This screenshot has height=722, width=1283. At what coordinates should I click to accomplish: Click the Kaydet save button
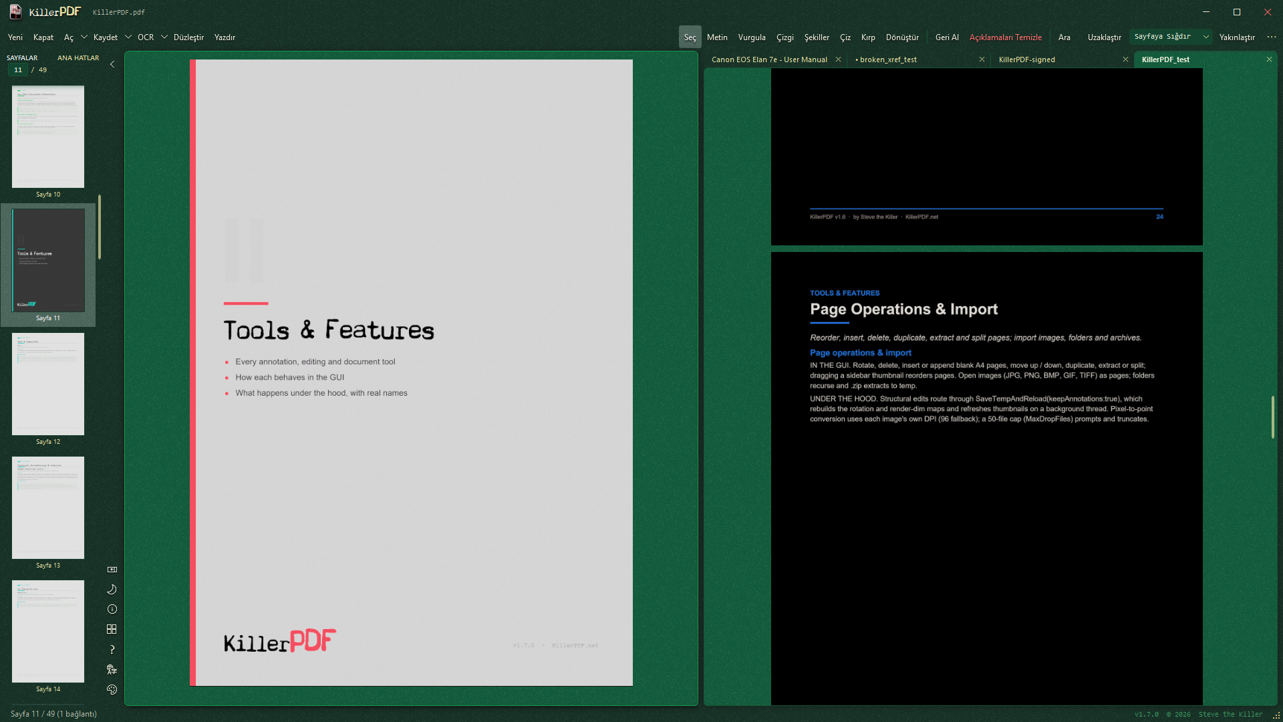coord(106,37)
